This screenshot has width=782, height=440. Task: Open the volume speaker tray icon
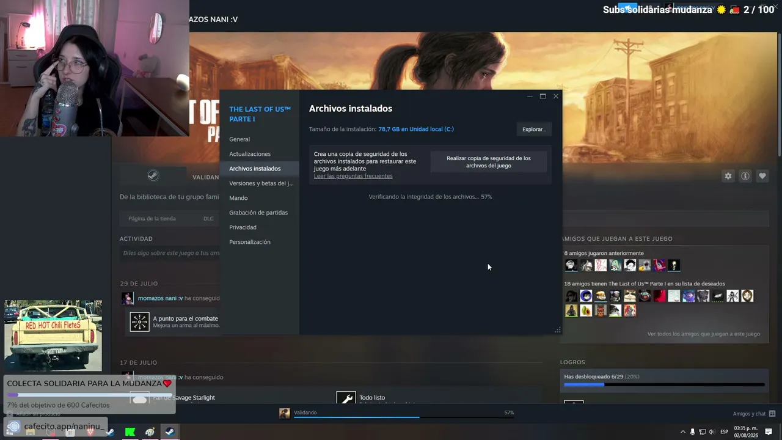712,432
